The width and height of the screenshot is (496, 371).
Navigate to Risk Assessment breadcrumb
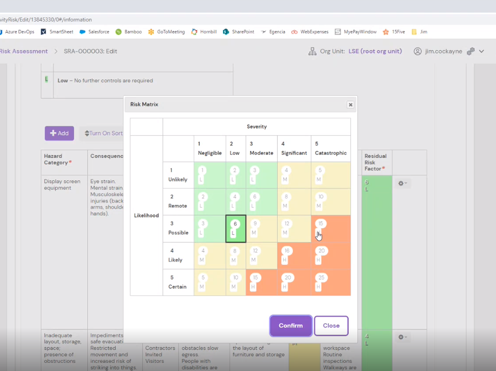(x=24, y=51)
